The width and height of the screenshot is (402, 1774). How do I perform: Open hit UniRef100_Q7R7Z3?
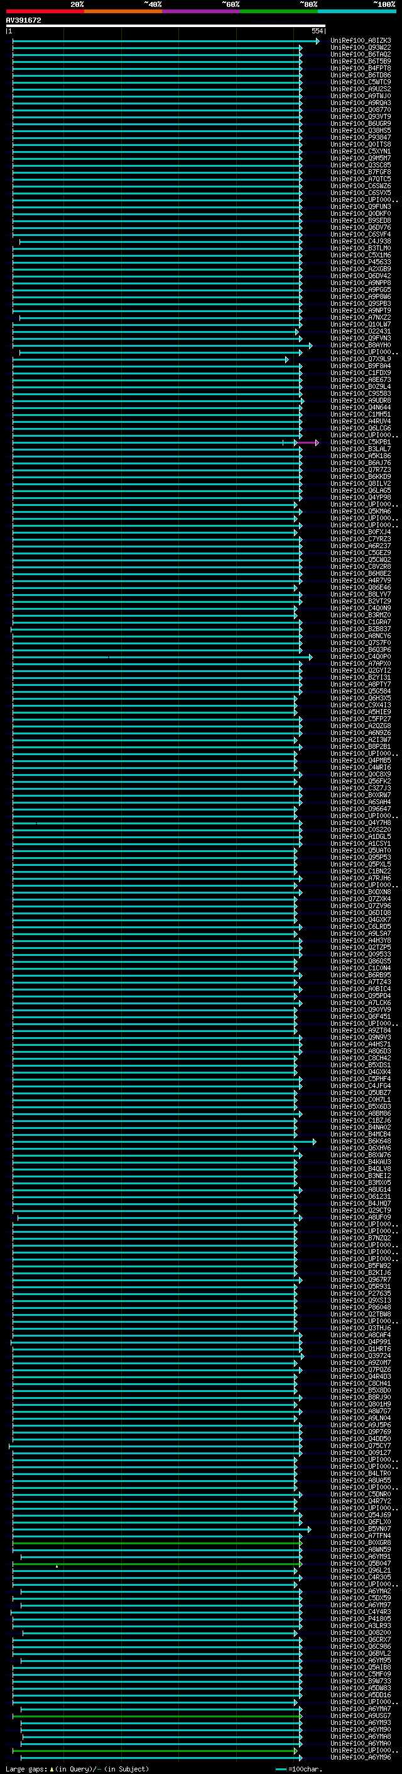coord(361,469)
